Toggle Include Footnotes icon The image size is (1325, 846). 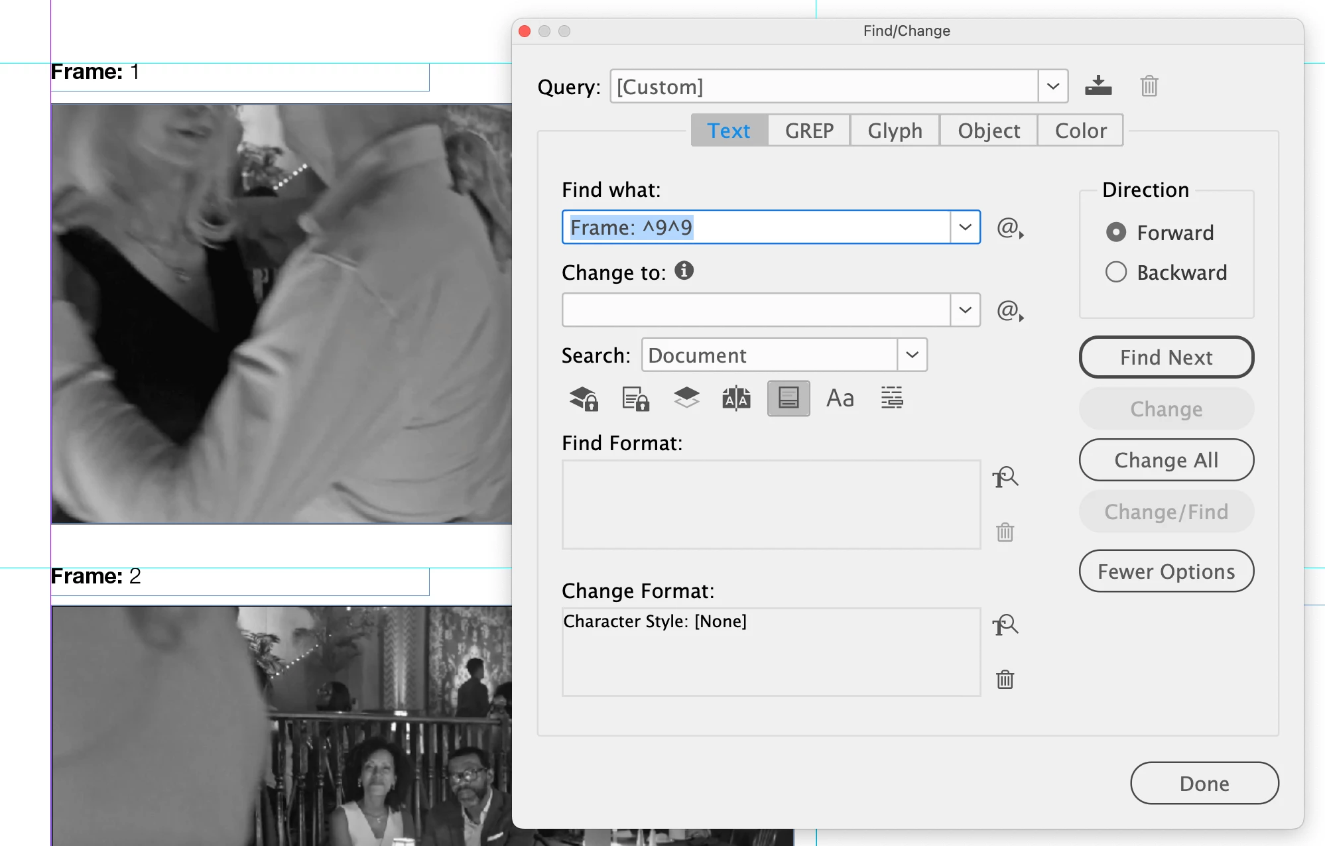[x=789, y=398]
